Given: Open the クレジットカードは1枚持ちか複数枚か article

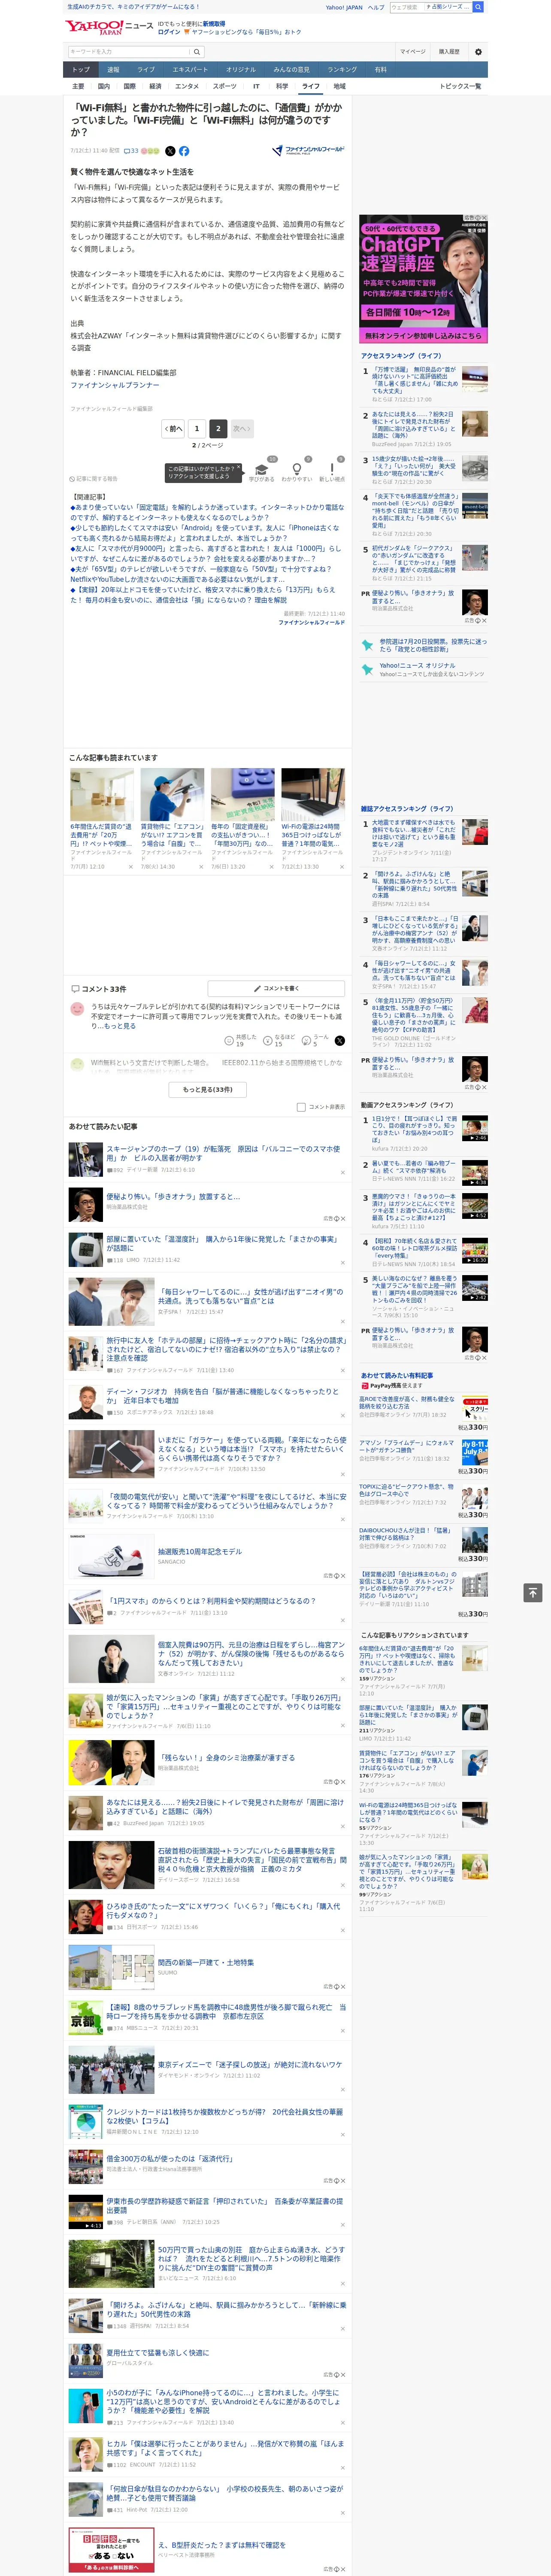Looking at the screenshot, I should click(x=224, y=2117).
